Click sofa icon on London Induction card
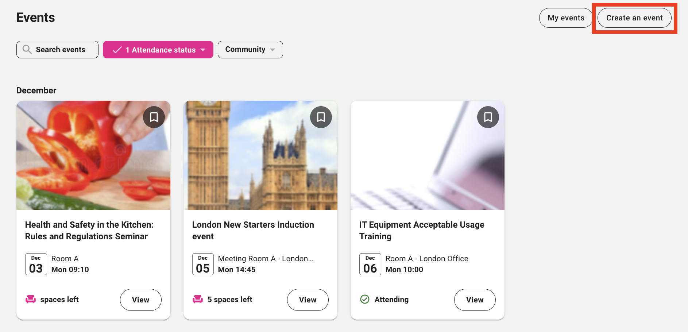The width and height of the screenshot is (688, 332). click(198, 300)
